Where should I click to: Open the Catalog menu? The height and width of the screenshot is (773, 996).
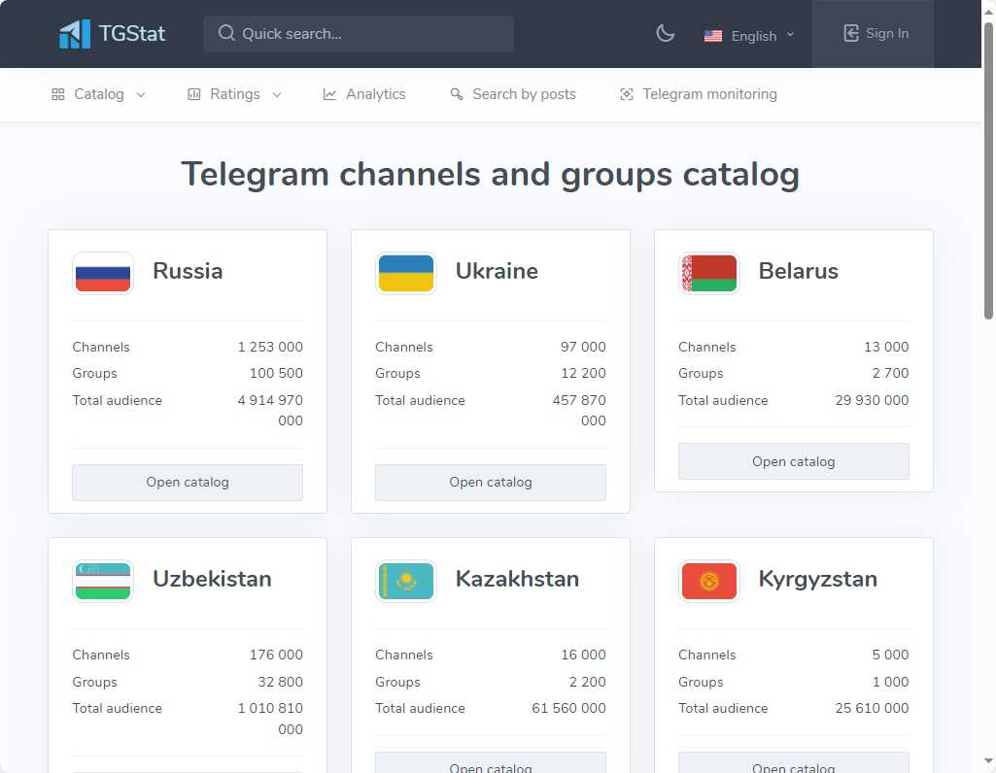click(98, 94)
